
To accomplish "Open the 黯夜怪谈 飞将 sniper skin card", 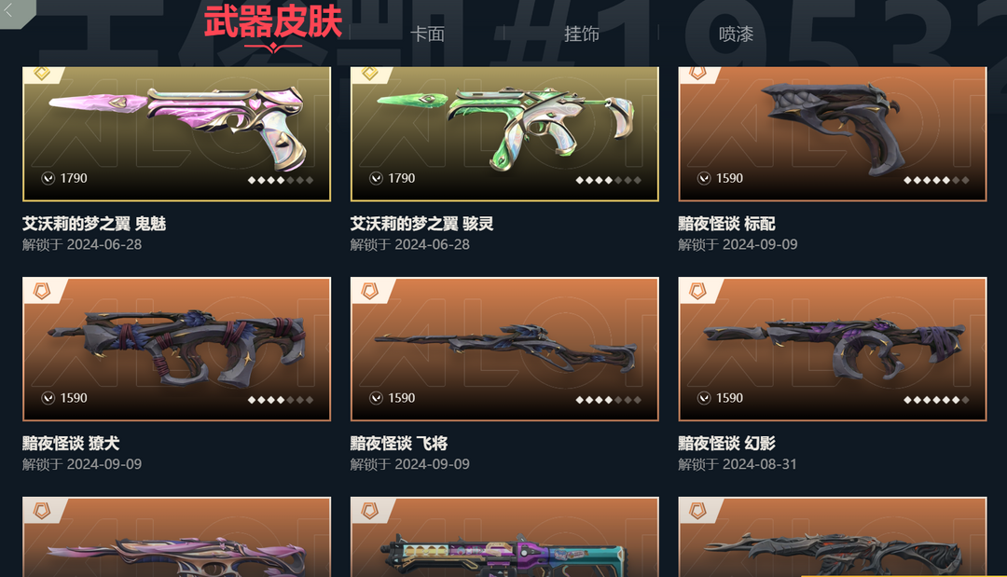I will pos(504,350).
